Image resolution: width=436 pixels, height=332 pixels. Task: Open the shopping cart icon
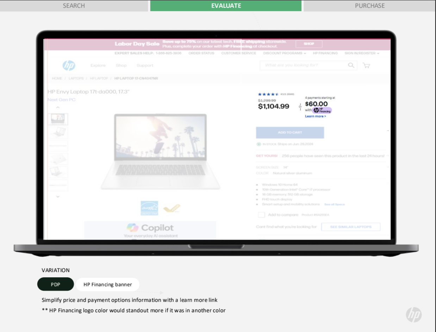point(366,66)
